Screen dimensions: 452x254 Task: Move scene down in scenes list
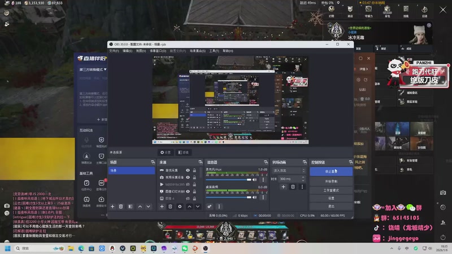(148, 207)
